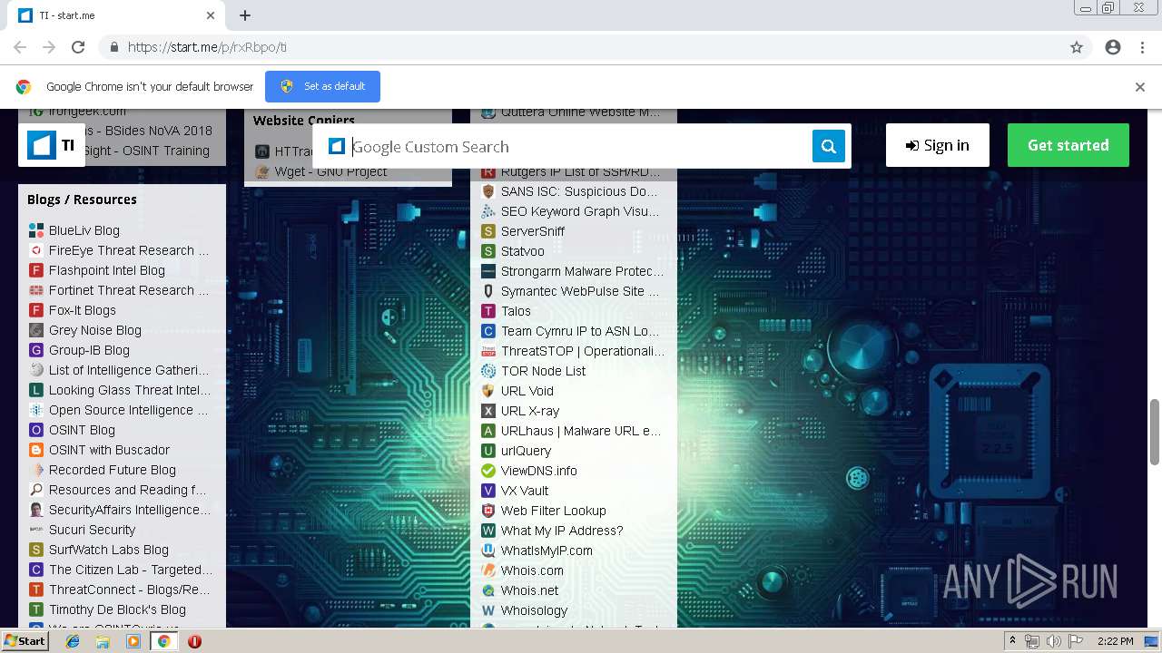Open the taskbar file explorer folder
The image size is (1162, 653).
pyautogui.click(x=103, y=641)
